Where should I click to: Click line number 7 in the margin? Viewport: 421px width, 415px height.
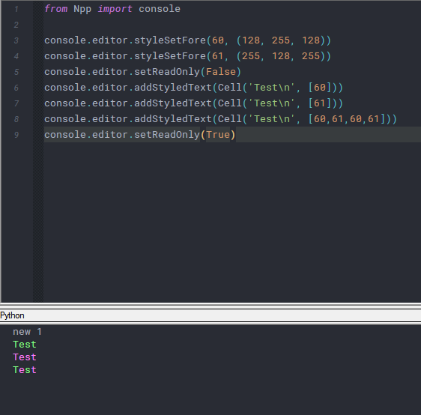[x=16, y=103]
